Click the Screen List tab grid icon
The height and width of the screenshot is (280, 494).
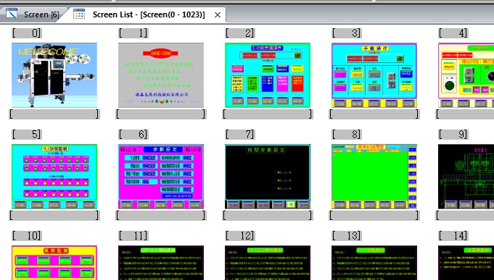point(79,14)
